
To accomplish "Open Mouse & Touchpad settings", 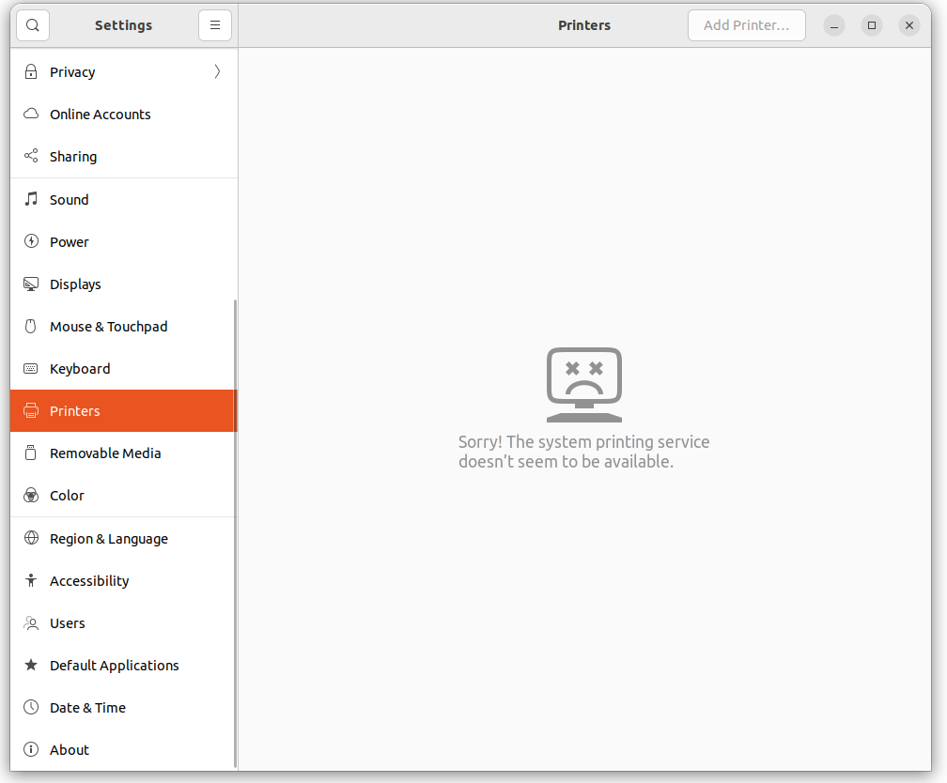I will (x=124, y=326).
